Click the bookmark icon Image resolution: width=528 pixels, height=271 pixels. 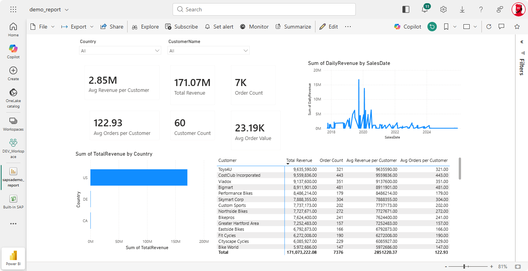click(x=446, y=27)
